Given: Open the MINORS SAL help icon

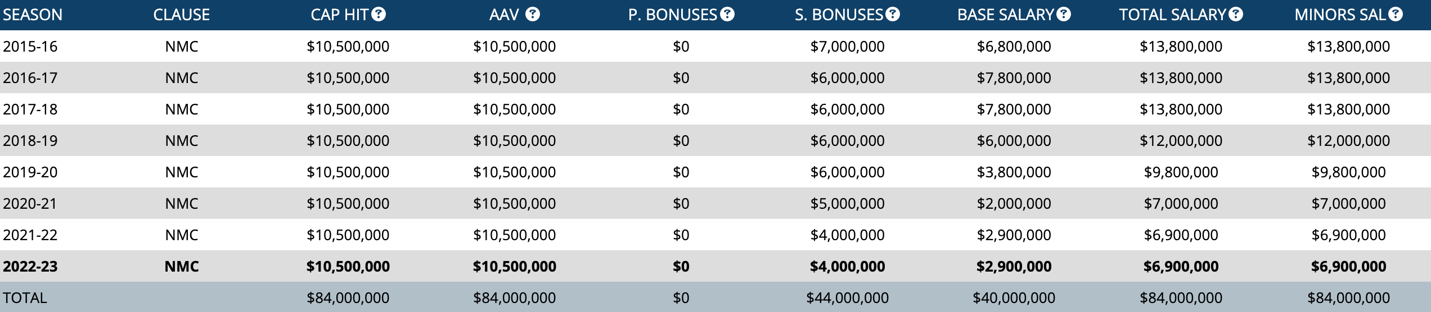Looking at the screenshot, I should (1395, 15).
